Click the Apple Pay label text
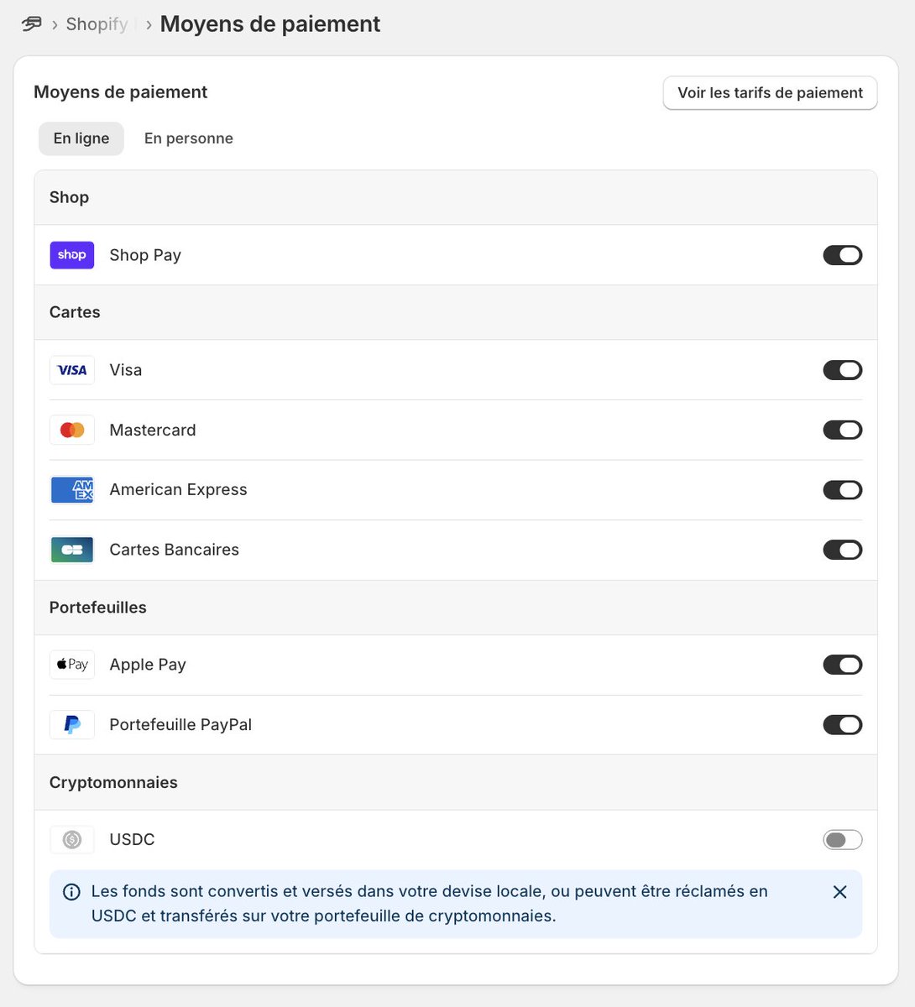The image size is (915, 1007). click(148, 665)
